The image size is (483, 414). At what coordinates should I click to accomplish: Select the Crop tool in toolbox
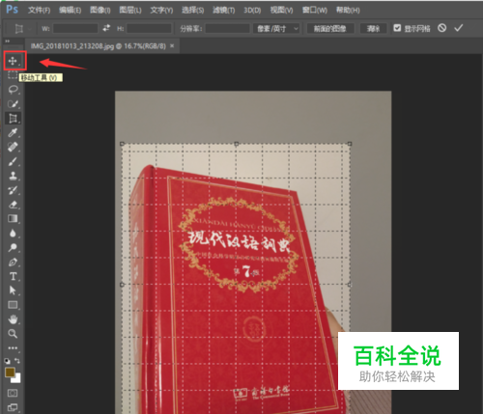click(x=13, y=119)
